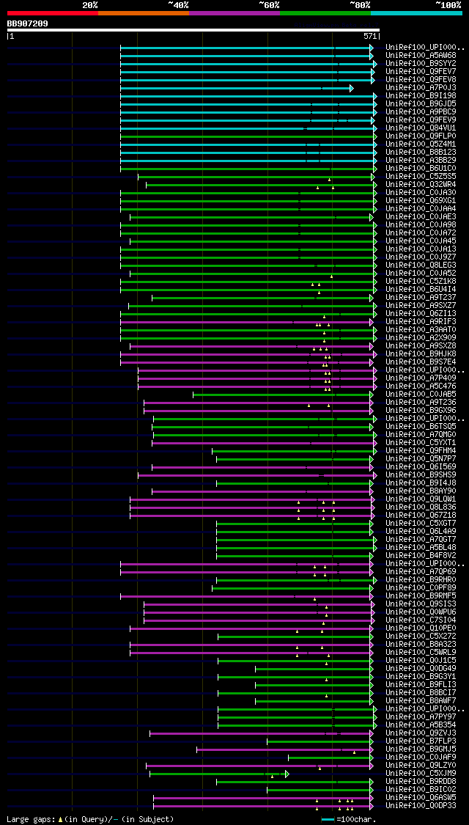The width and height of the screenshot is (469, 825).
Task: Open hit UniRef100_B9HJK8
Action: coord(421,354)
